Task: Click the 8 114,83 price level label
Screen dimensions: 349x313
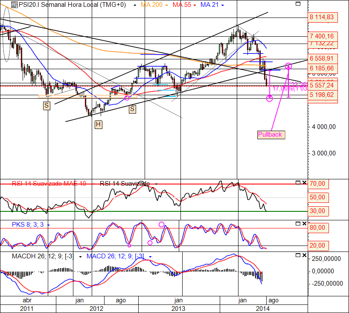Action: (323, 17)
